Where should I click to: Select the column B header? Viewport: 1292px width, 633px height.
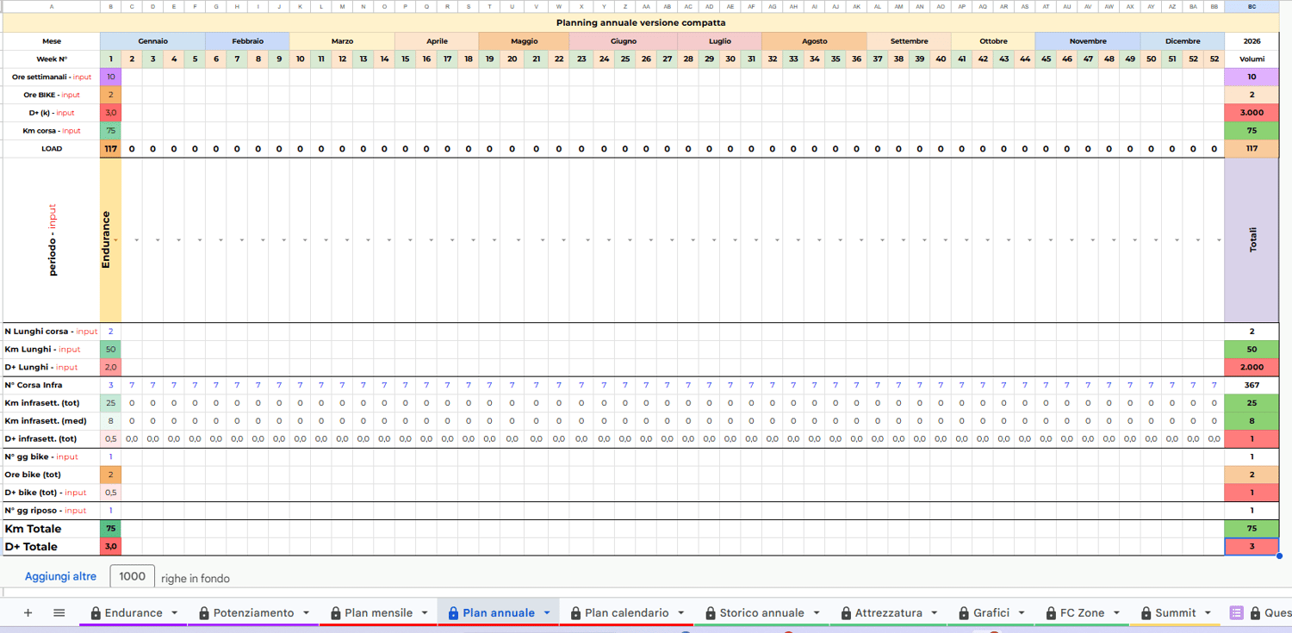(110, 6)
